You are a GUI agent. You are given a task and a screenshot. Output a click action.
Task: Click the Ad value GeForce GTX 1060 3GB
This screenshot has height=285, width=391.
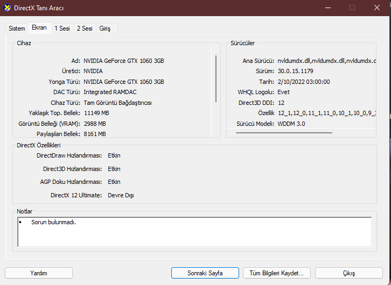[x=124, y=61]
